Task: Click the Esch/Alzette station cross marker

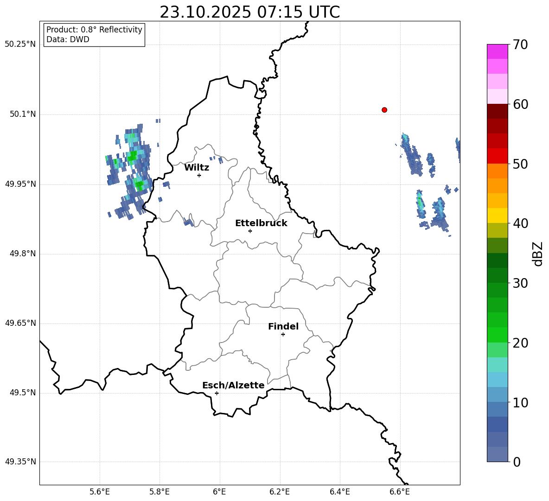Action: 217,393
